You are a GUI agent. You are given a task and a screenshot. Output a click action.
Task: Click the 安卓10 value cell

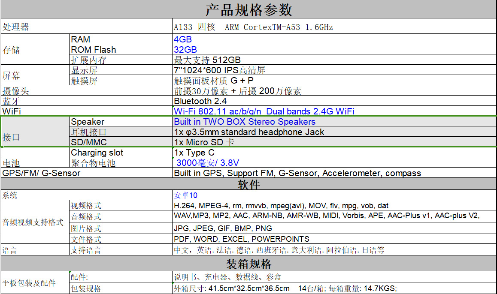click(x=334, y=195)
